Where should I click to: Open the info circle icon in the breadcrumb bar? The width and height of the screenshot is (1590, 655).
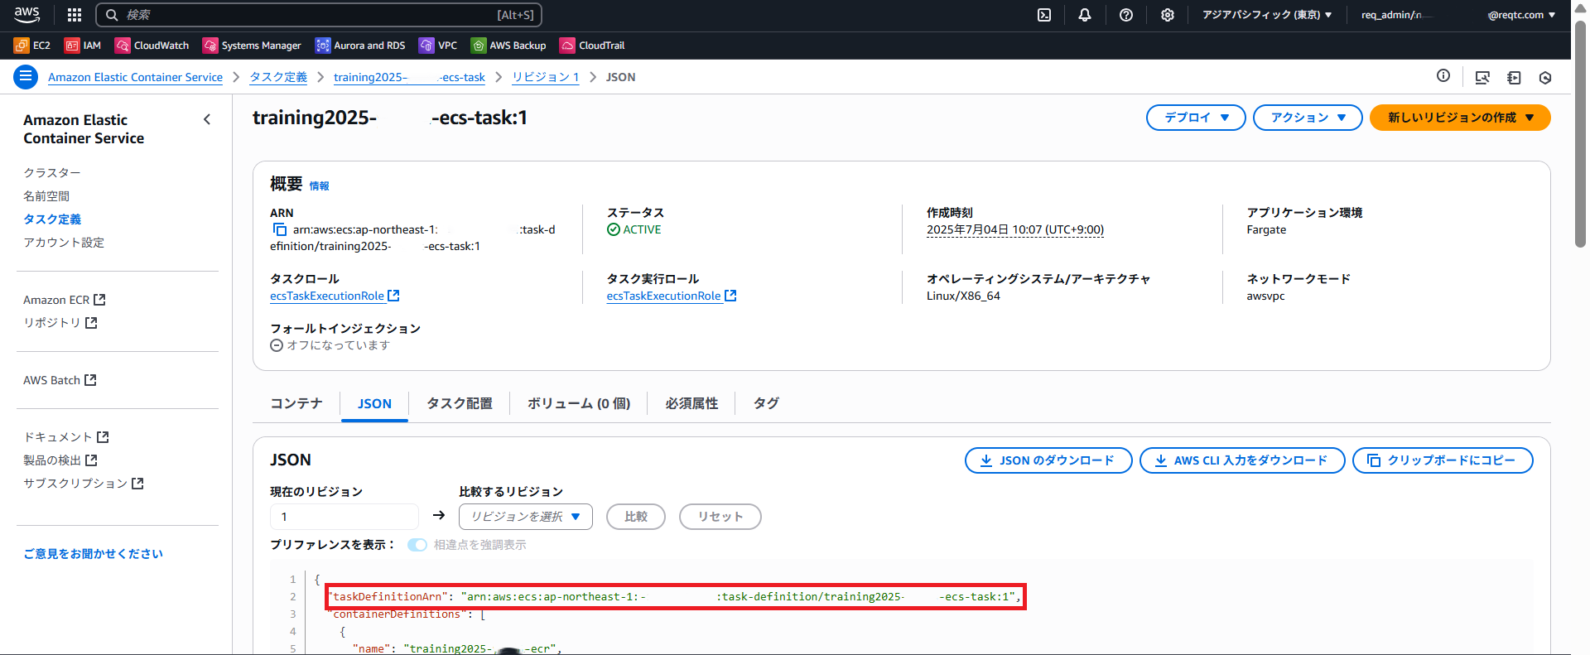[1443, 76]
